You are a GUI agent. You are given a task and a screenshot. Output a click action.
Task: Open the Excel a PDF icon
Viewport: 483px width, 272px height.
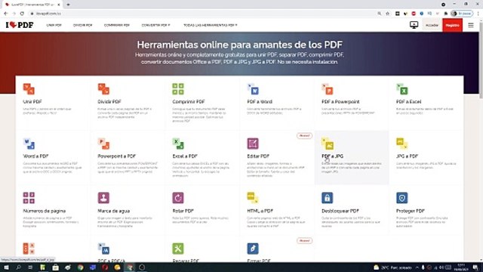(178, 144)
